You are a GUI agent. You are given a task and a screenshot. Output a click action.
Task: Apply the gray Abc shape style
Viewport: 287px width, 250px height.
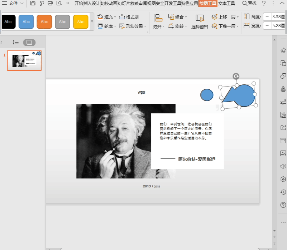(x=62, y=22)
